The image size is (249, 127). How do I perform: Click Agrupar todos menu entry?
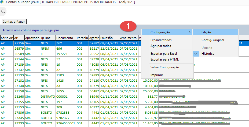tap(167, 46)
